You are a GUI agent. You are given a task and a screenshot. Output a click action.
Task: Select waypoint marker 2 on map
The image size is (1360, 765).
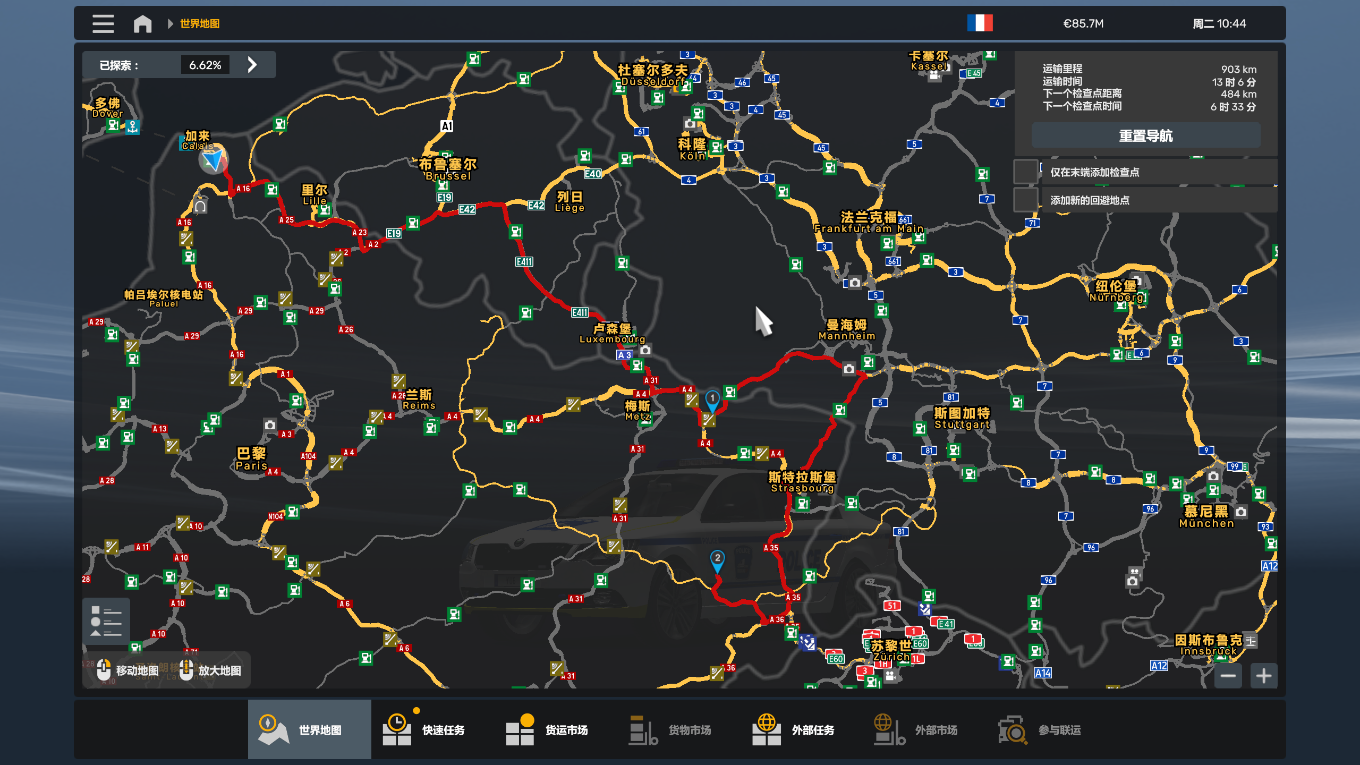pos(717,561)
